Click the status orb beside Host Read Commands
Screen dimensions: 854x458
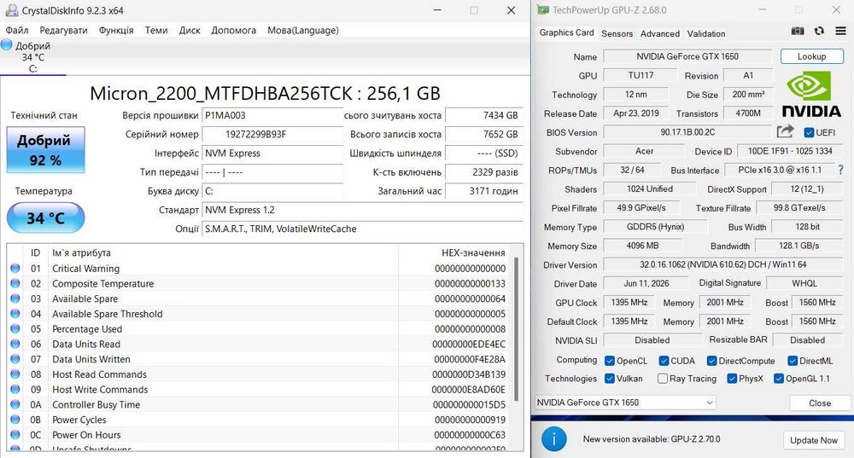(15, 374)
